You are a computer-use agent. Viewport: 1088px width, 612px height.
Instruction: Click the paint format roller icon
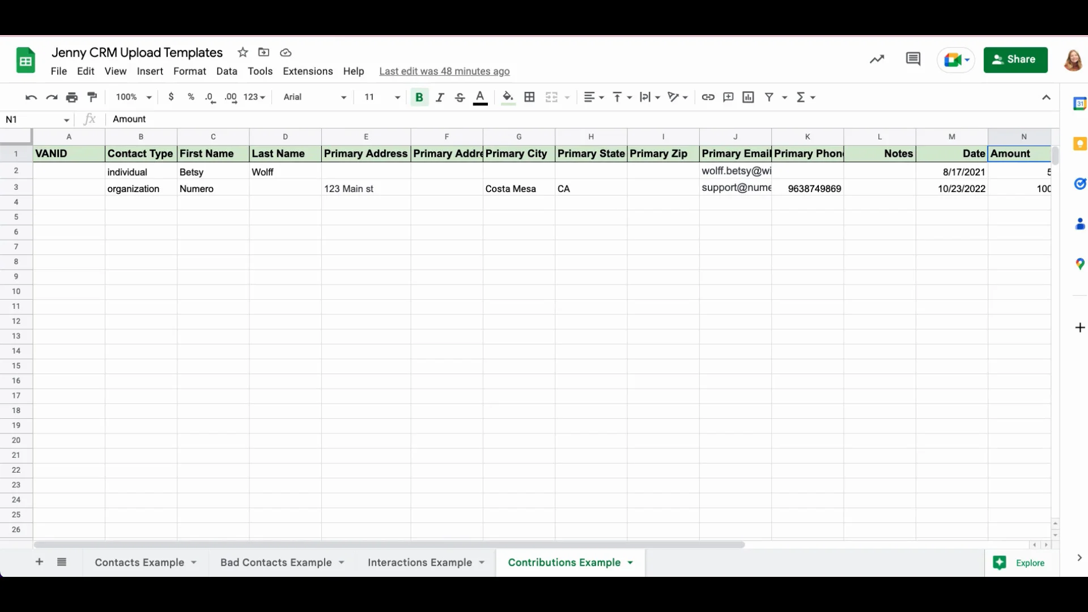coord(92,97)
